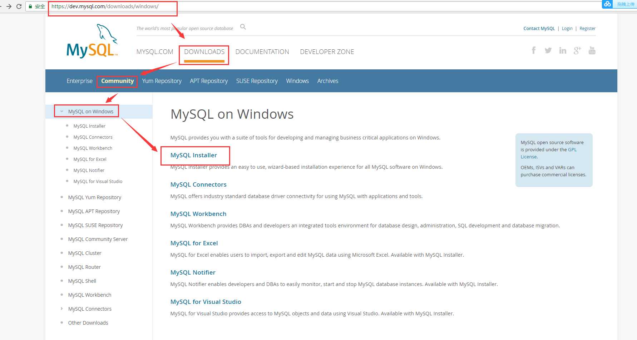Viewport: 637px width, 340px height.
Task: Select MySQL Workbench sidebar sub-item
Action: point(93,148)
